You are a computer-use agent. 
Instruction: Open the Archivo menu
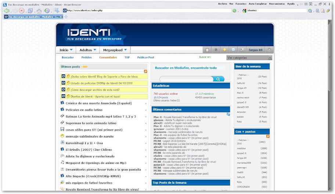coord(222,4)
